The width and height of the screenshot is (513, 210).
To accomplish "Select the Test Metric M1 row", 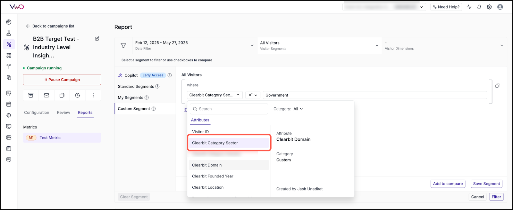I will pos(62,138).
